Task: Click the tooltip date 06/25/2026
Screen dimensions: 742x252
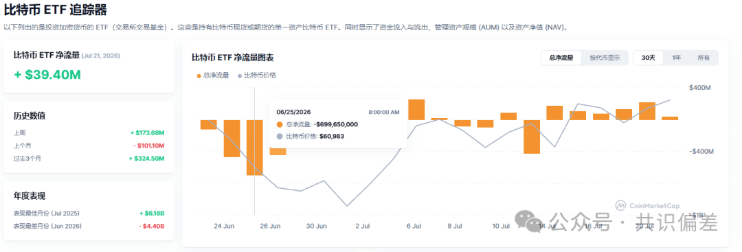Action: (x=293, y=112)
